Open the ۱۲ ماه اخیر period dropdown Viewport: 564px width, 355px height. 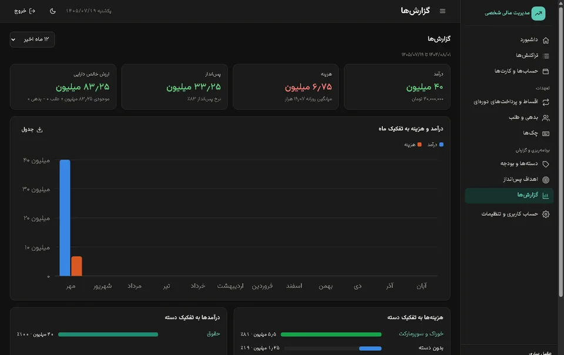[x=32, y=39]
